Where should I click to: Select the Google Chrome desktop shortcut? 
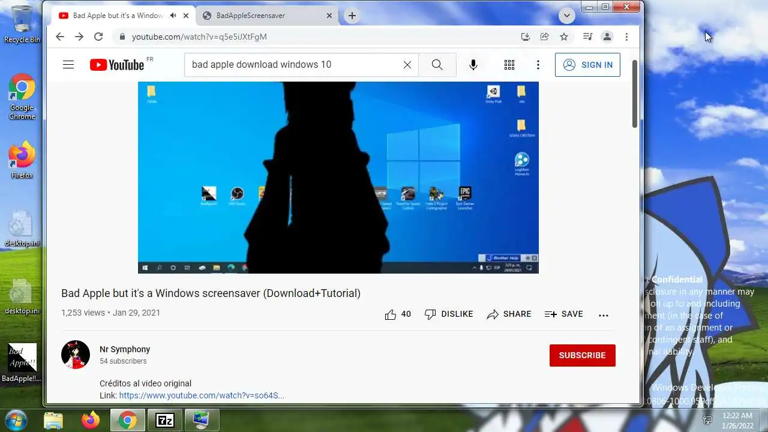coord(22,97)
